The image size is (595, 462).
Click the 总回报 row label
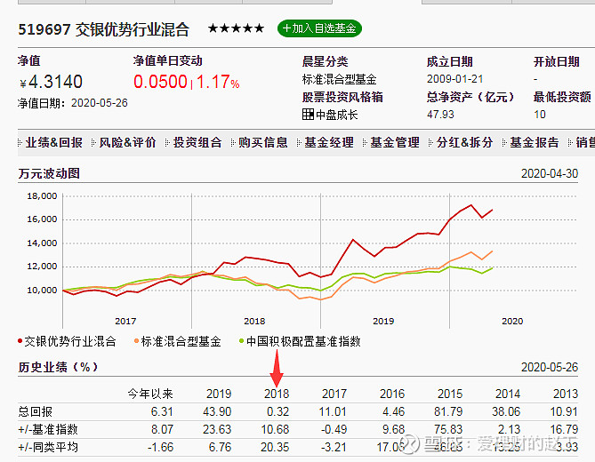36,411
